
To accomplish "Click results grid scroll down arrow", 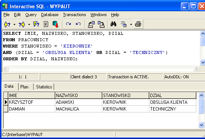I will [201, 125].
